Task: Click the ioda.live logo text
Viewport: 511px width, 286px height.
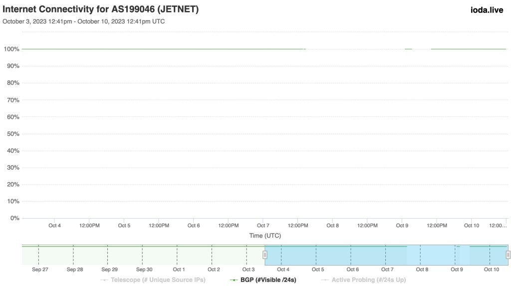Action: coord(487,10)
